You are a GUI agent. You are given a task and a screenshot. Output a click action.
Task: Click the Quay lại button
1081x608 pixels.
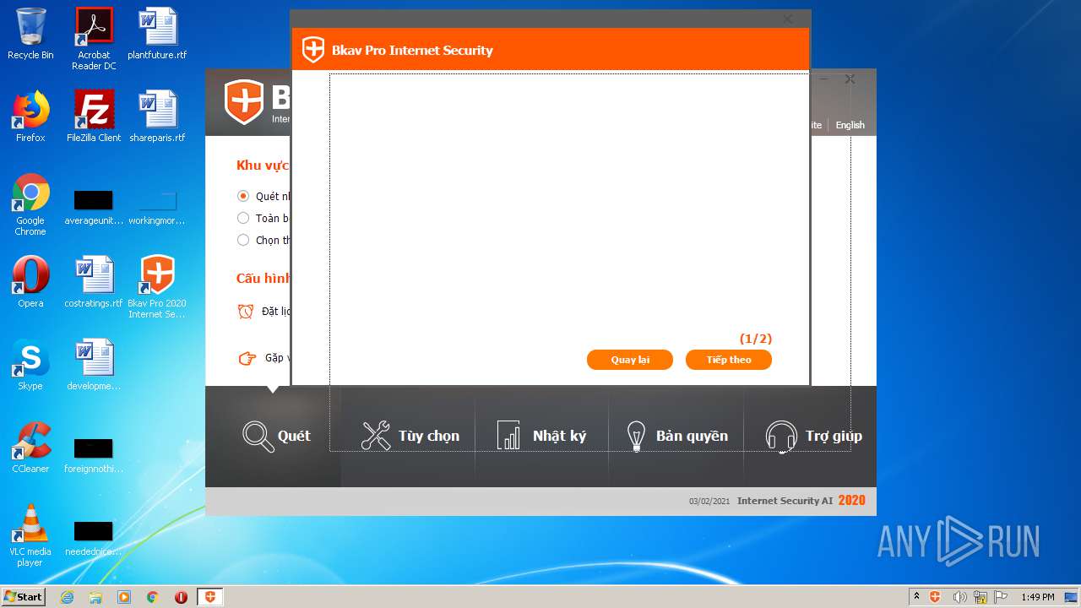(630, 360)
